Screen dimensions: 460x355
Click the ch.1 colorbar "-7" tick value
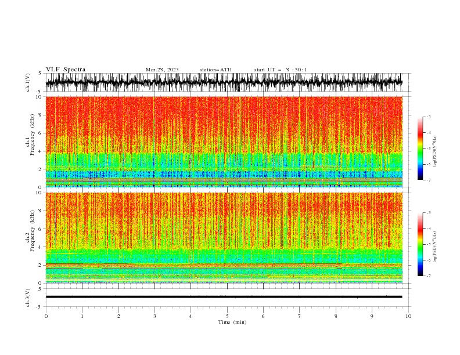pyautogui.click(x=429, y=180)
